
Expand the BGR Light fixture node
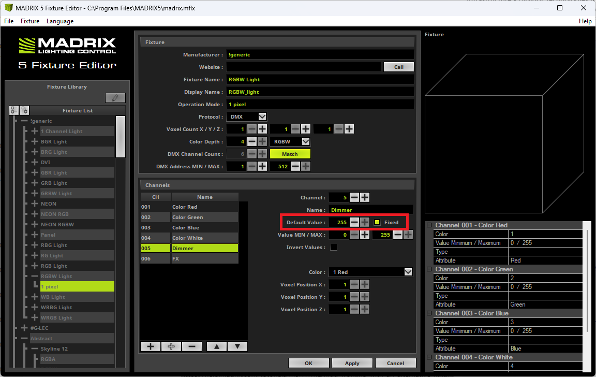click(35, 141)
